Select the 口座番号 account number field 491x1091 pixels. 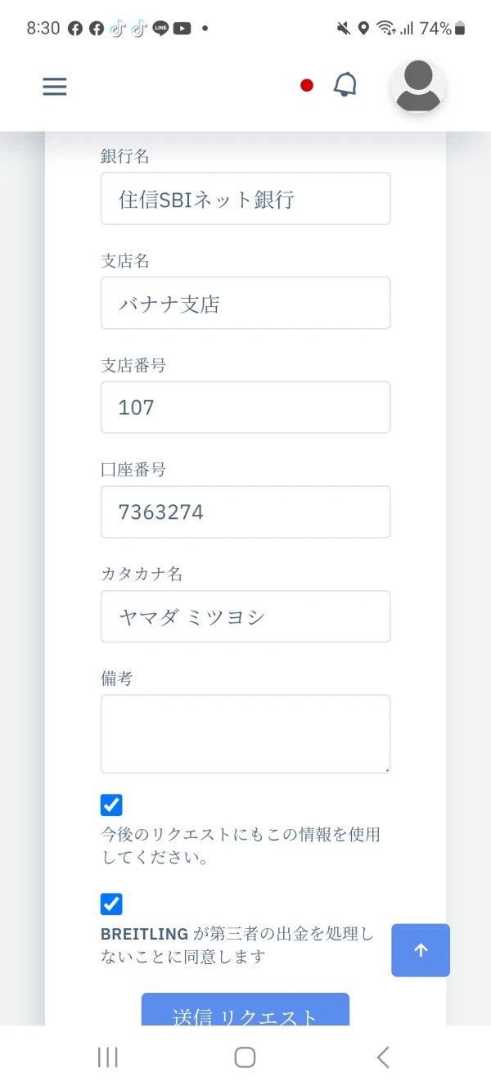(x=245, y=512)
